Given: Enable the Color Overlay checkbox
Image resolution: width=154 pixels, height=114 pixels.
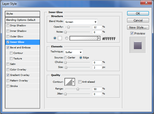Looking at the screenshot, I should (x=8, y=69).
